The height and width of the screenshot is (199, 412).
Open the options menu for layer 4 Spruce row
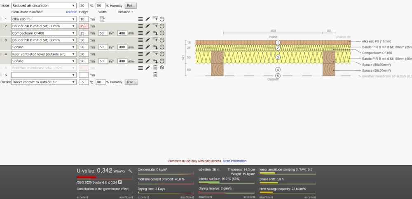tap(140, 61)
